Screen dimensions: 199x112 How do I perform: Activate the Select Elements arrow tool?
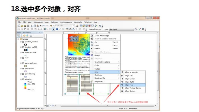click(x=53, y=29)
